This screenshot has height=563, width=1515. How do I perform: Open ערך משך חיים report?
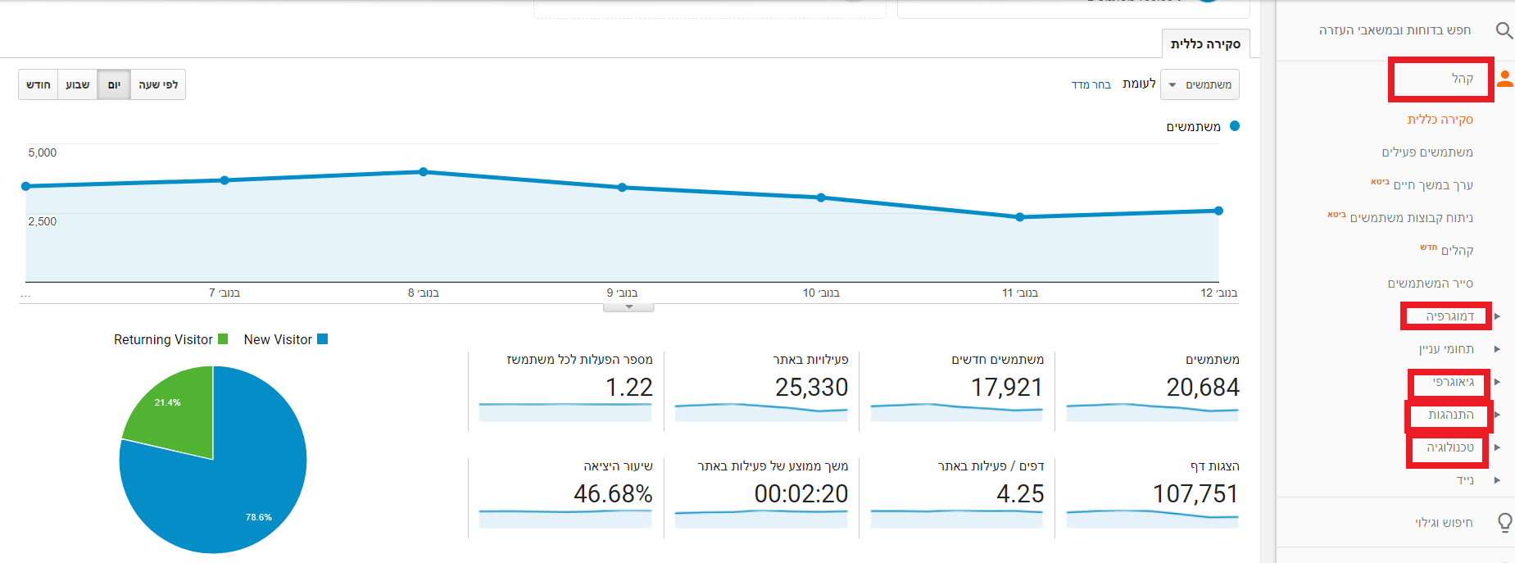[x=1433, y=185]
